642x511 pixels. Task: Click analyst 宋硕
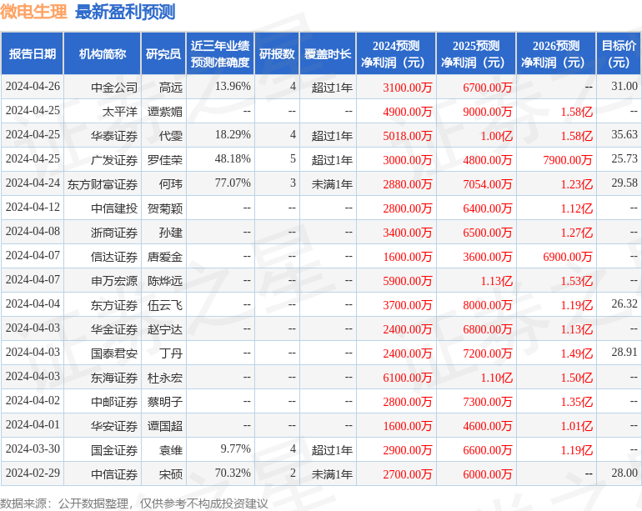(170, 473)
